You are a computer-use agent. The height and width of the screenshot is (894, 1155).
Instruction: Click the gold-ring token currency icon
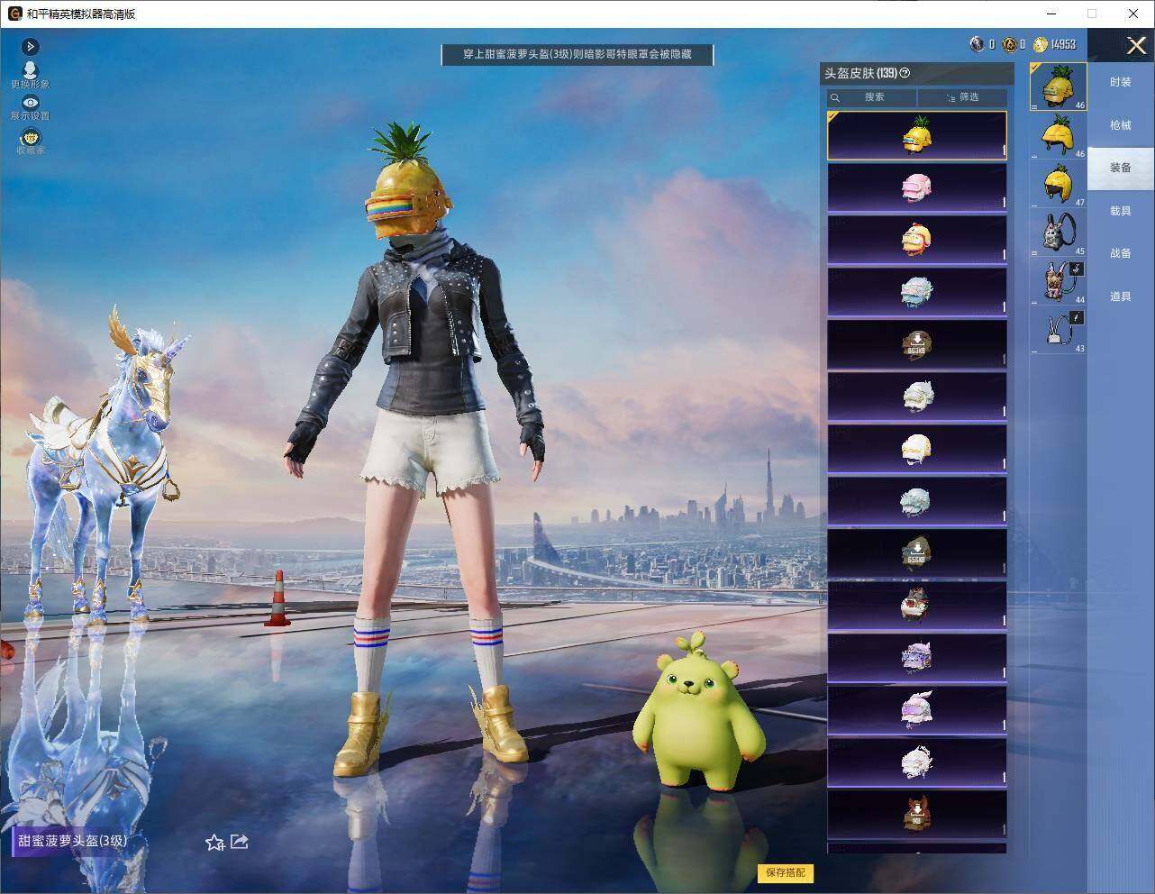(x=1010, y=44)
